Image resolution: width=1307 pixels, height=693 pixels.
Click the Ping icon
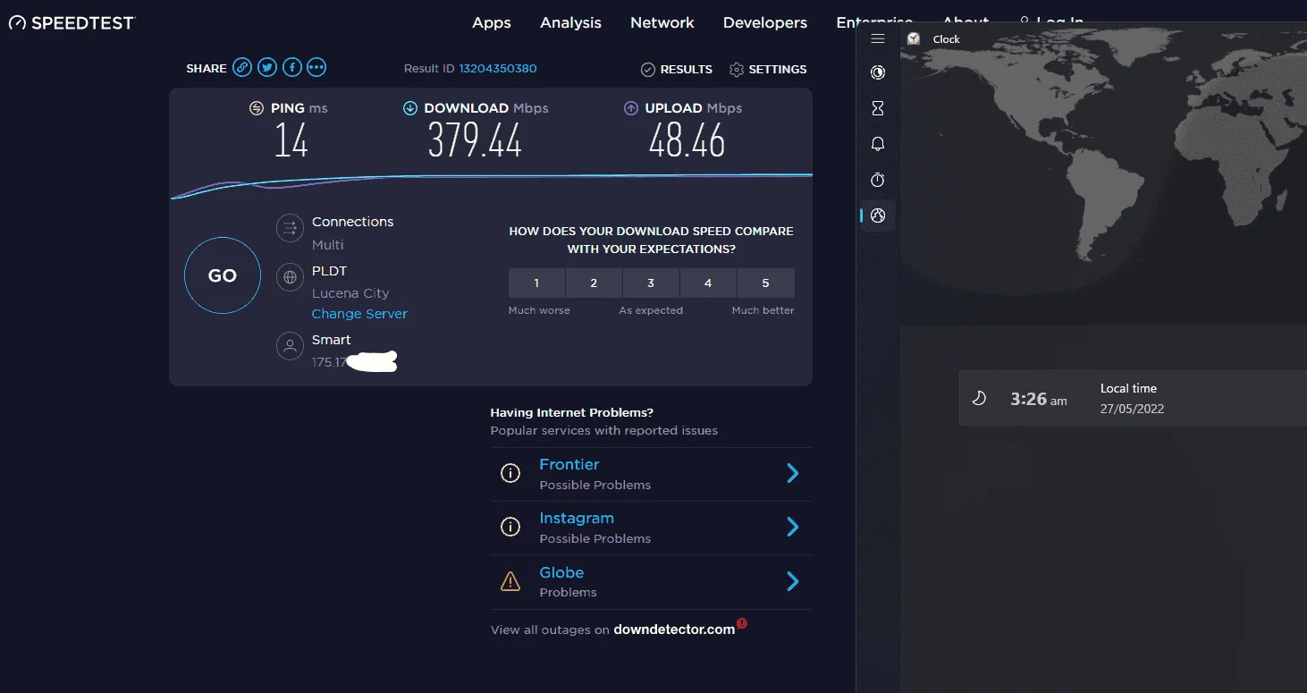[257, 108]
